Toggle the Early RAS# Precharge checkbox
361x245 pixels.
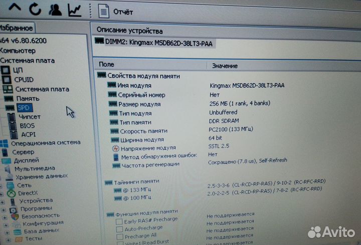point(119,222)
